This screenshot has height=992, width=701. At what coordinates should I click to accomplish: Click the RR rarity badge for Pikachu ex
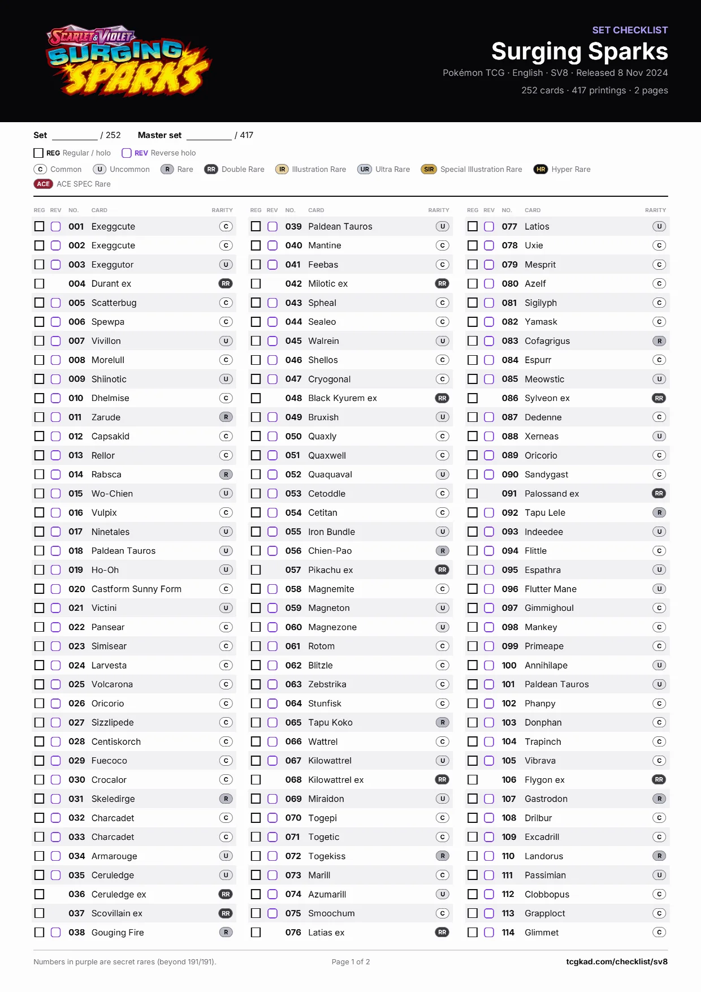[442, 570]
